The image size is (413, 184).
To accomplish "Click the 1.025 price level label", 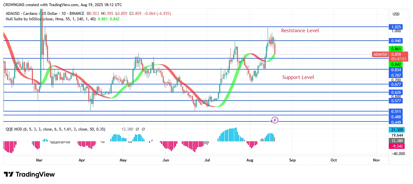I will (396, 27).
